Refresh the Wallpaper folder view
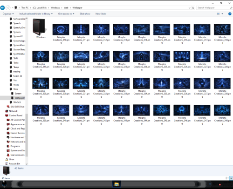The image size is (233, 189). (193, 8)
